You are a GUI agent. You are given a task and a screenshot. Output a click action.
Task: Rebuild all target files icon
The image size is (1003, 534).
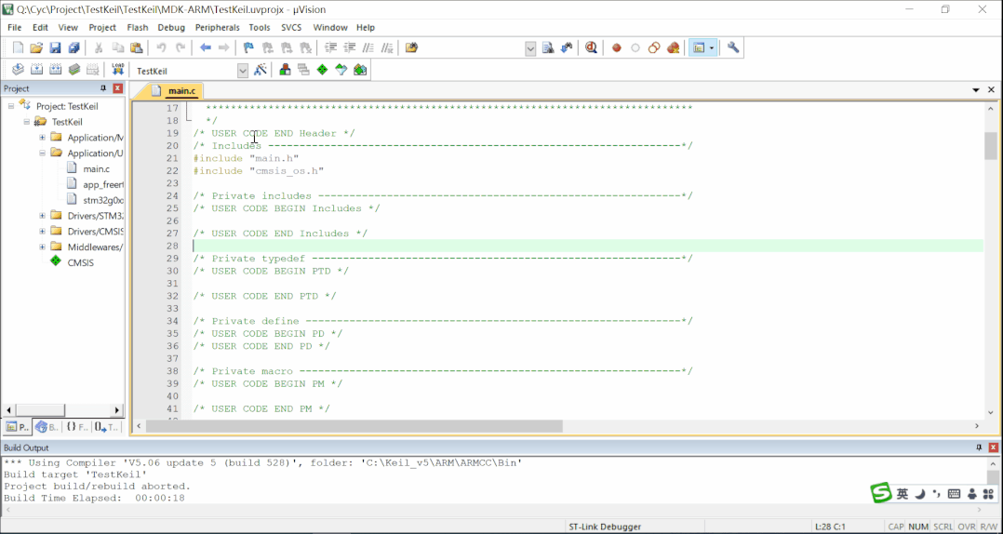(x=56, y=70)
